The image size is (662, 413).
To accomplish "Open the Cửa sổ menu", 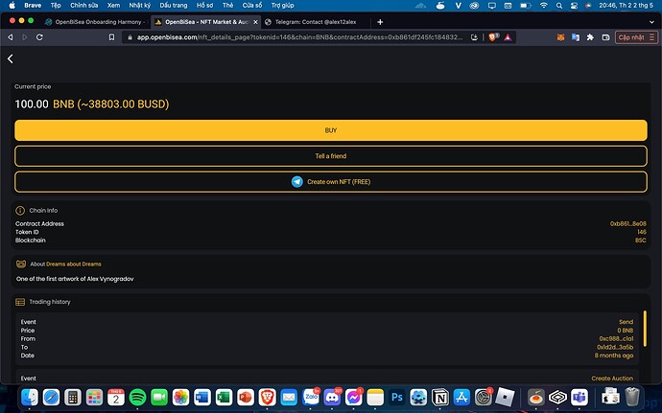I will click(252, 6).
